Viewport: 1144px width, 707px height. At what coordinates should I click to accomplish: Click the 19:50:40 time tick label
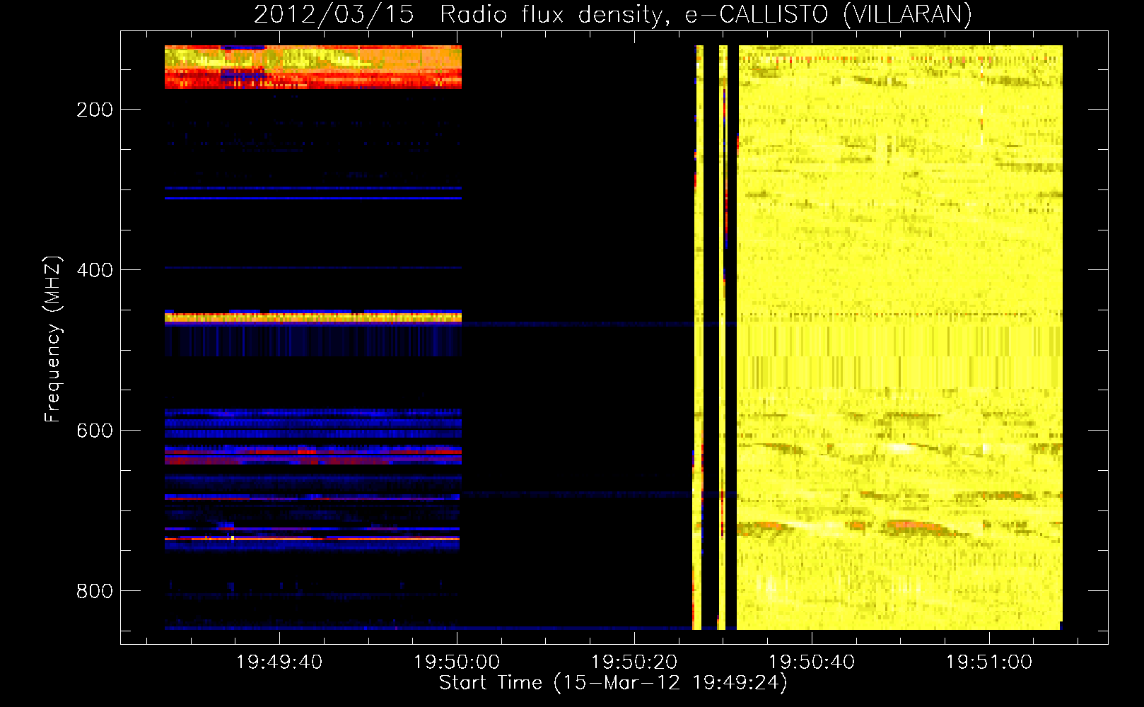[x=812, y=662]
